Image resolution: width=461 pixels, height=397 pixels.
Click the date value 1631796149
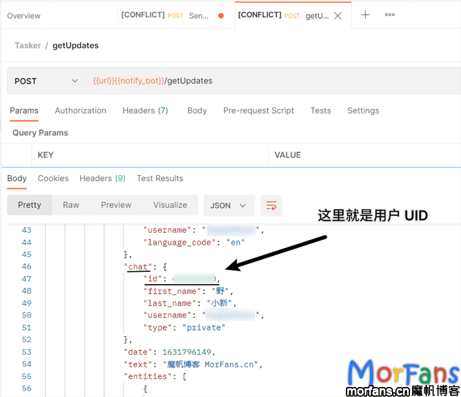coord(187,352)
